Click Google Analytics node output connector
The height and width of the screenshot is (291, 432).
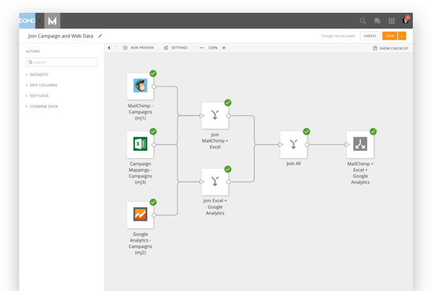tap(154, 215)
